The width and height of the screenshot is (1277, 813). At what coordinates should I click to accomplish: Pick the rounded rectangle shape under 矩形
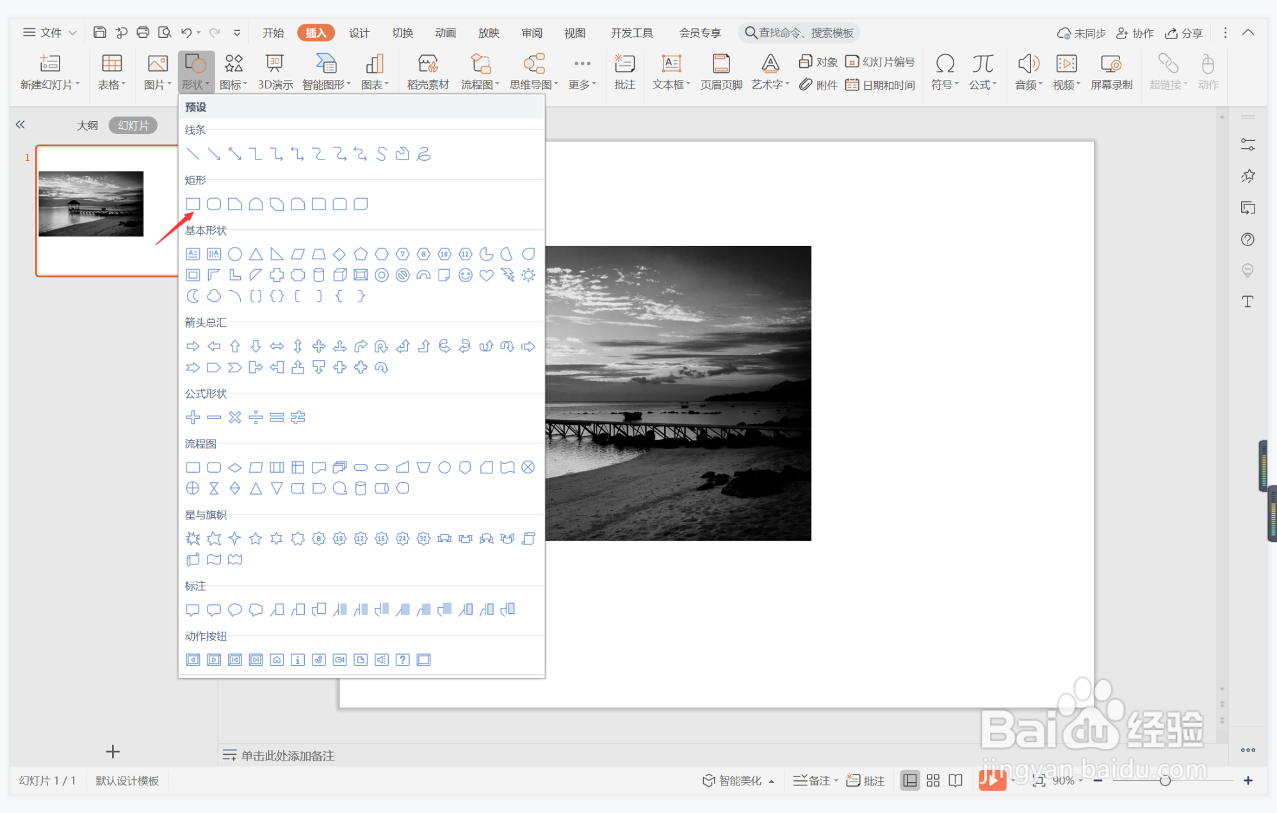pos(214,204)
